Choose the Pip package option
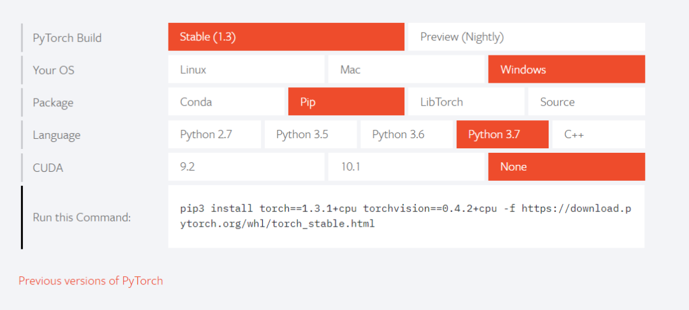The height and width of the screenshot is (310, 689). [346, 102]
